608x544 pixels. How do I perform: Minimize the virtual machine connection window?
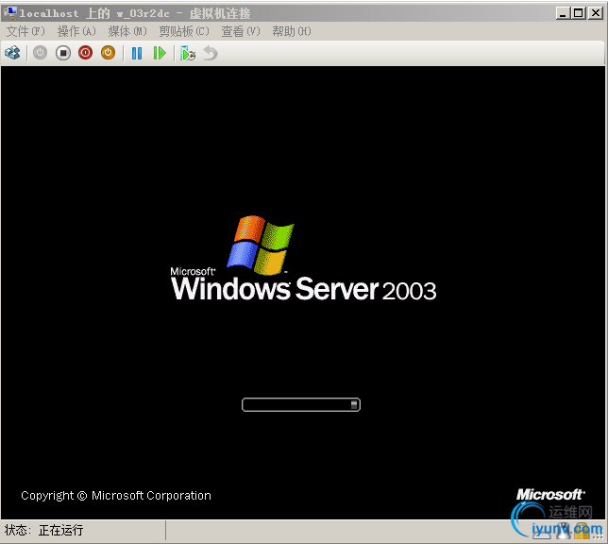563,13
